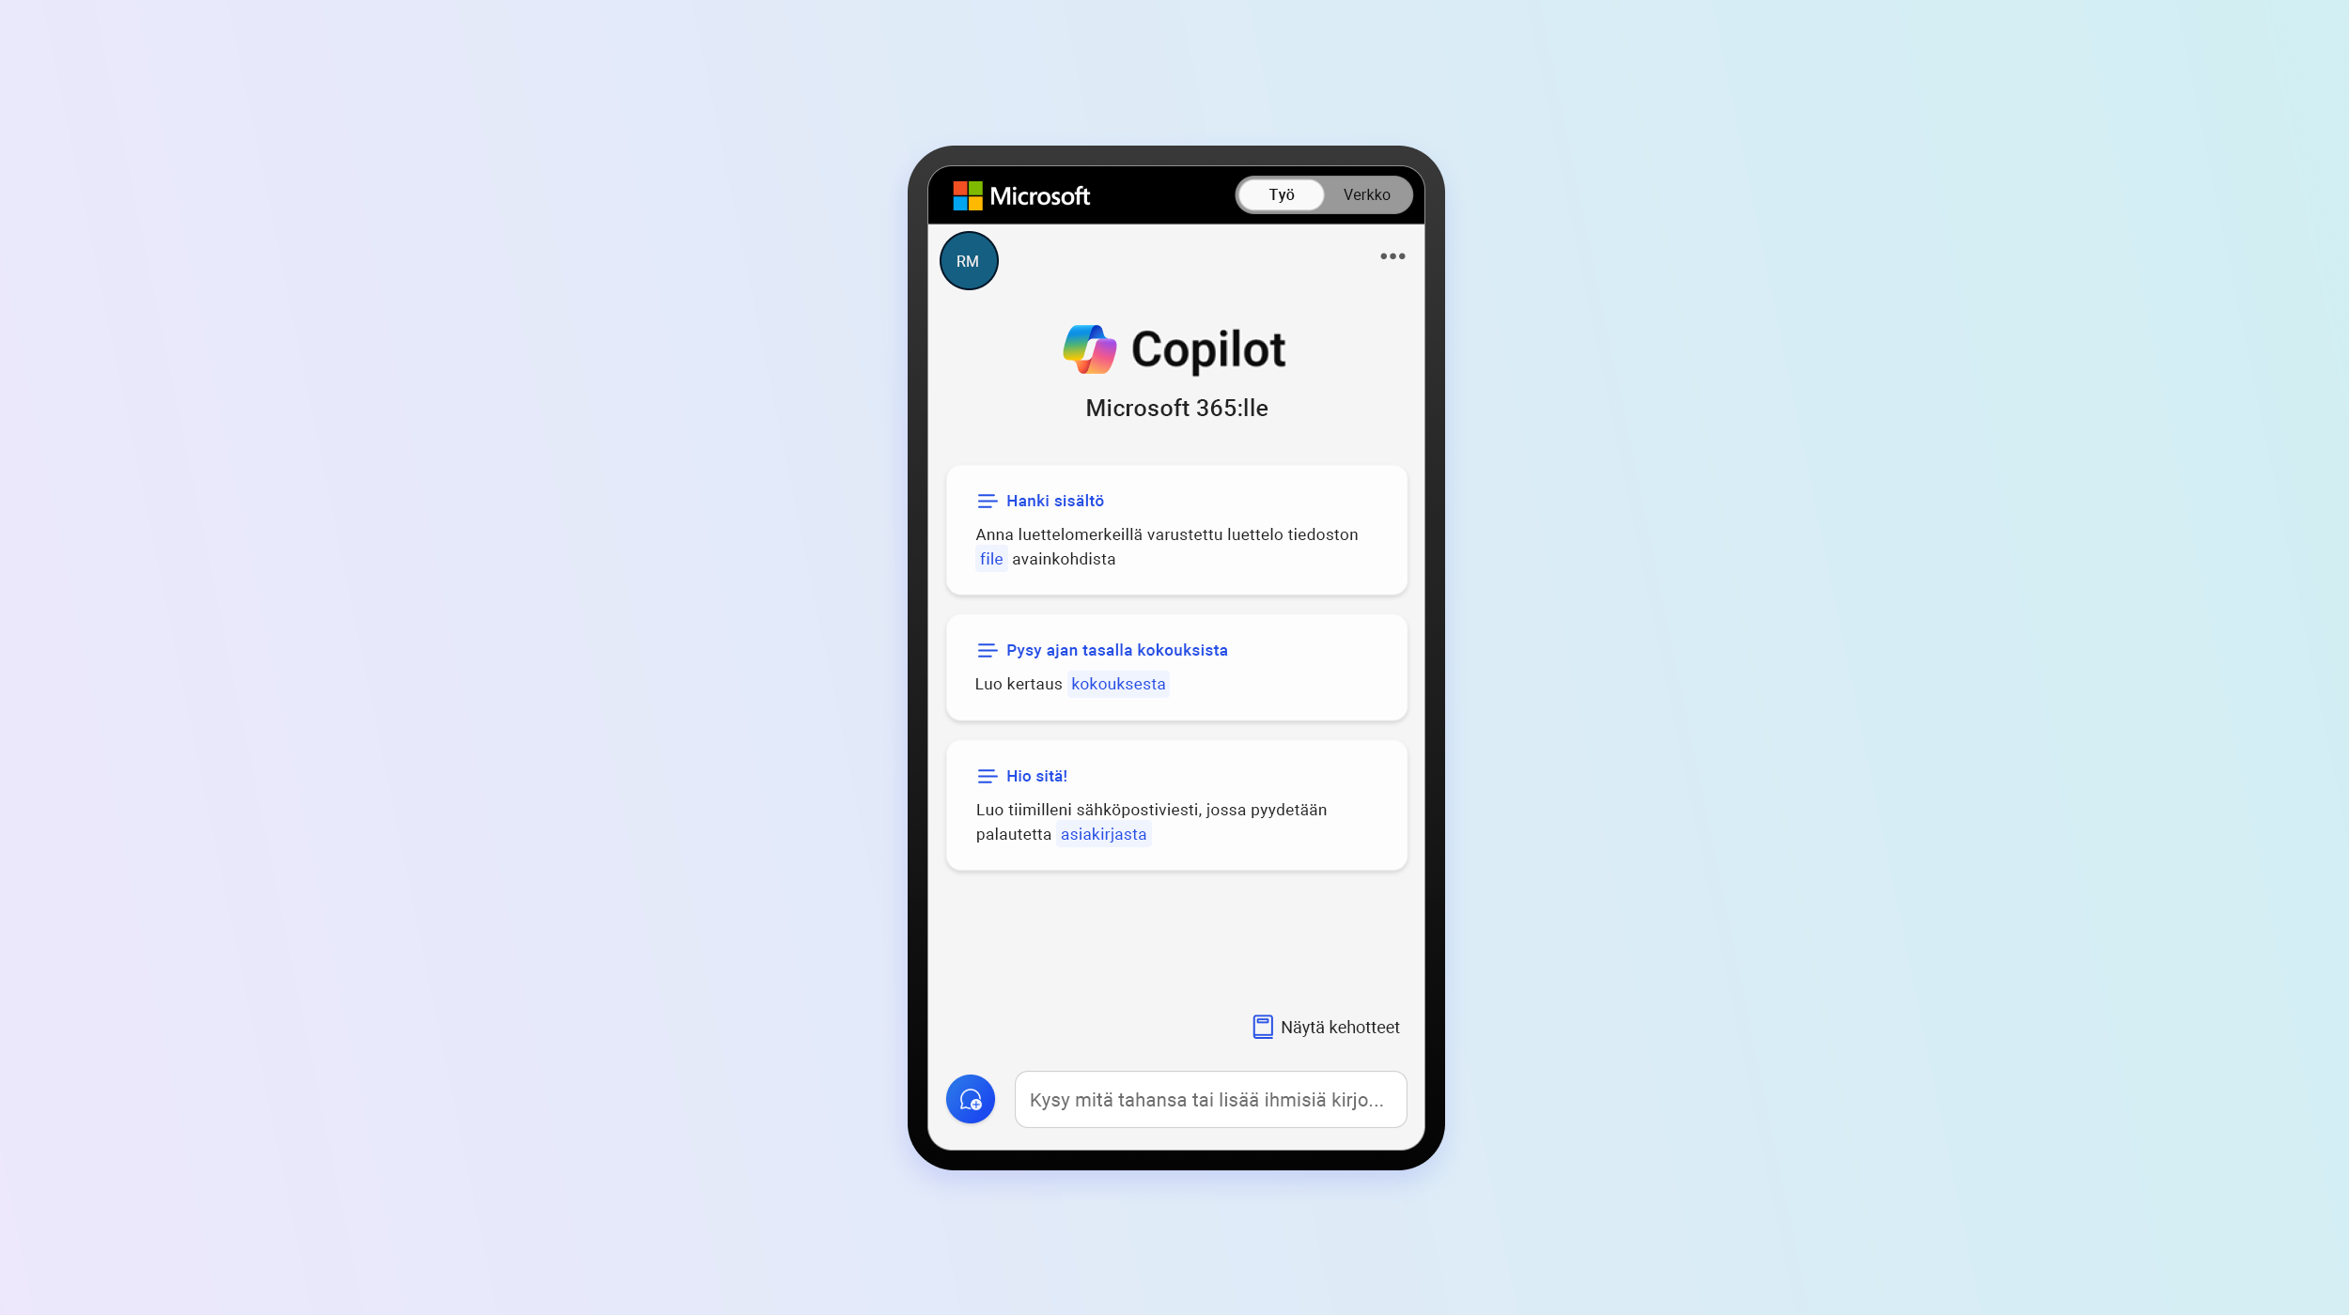This screenshot has height=1315, width=2349.
Task: Click the three-dot options menu
Action: tap(1392, 255)
